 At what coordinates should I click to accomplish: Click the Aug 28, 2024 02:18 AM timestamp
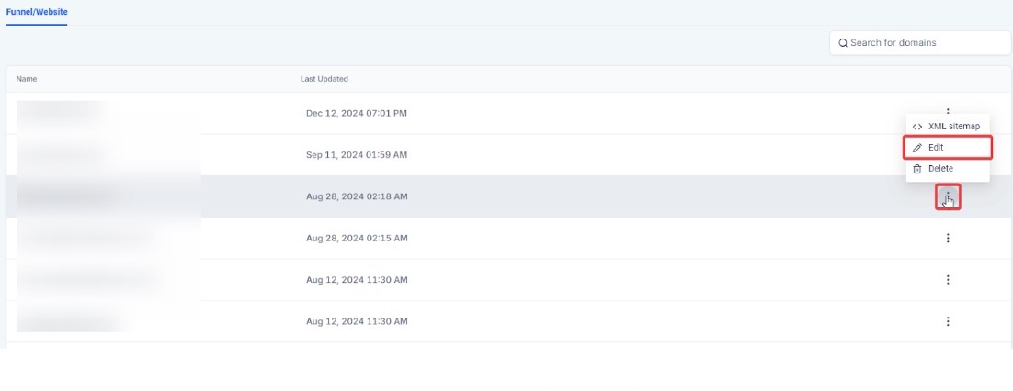(356, 196)
